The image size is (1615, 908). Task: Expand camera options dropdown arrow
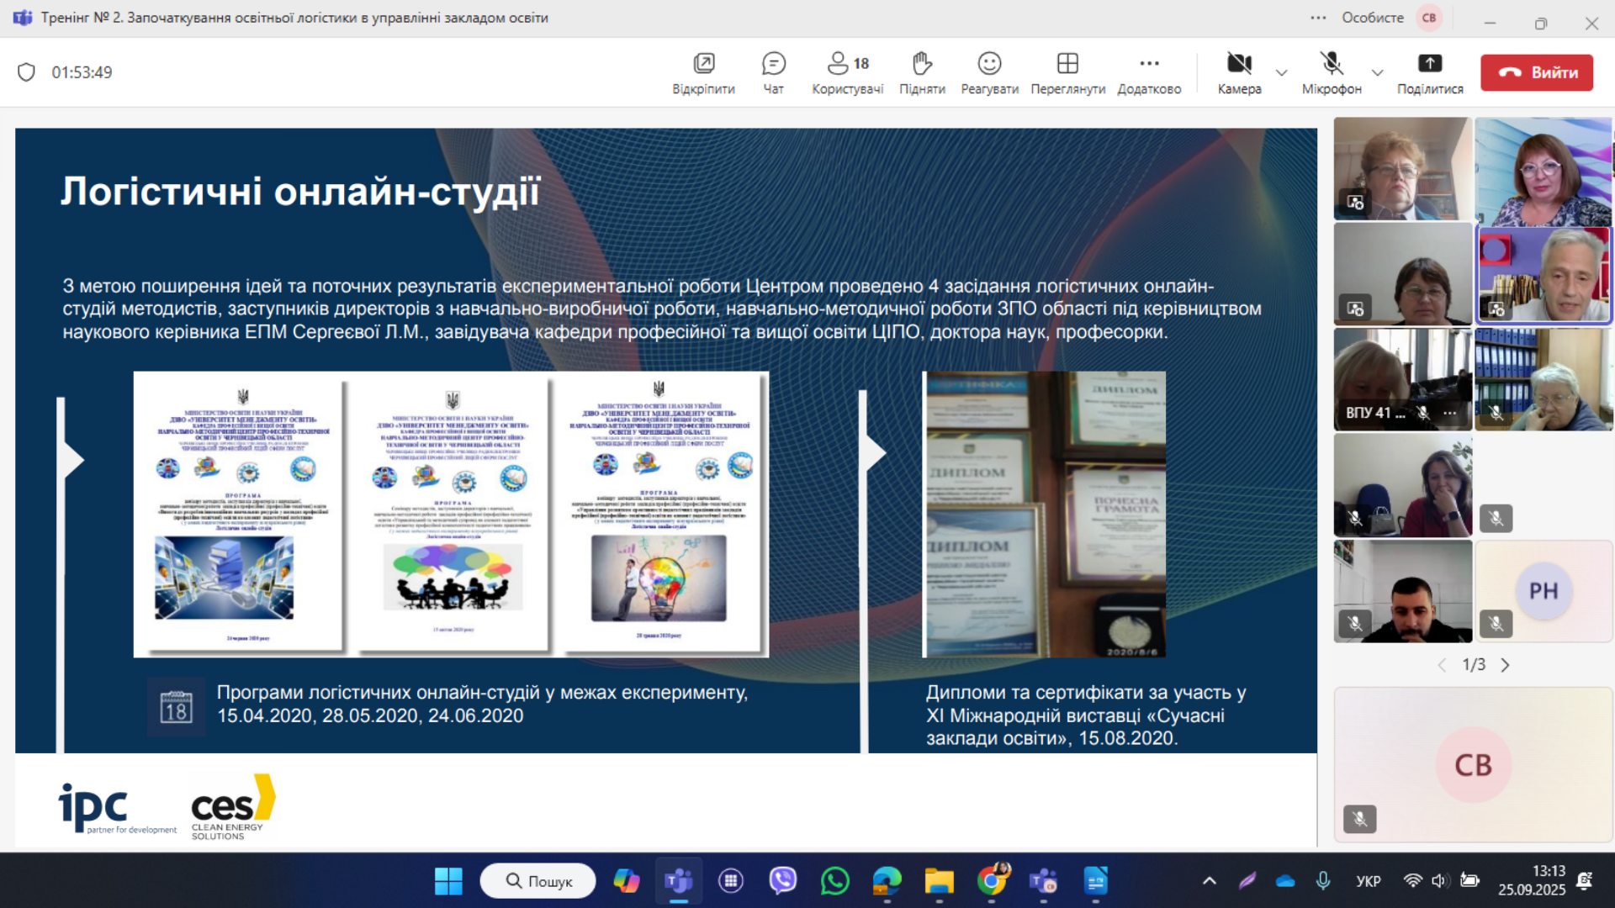pyautogui.click(x=1281, y=72)
